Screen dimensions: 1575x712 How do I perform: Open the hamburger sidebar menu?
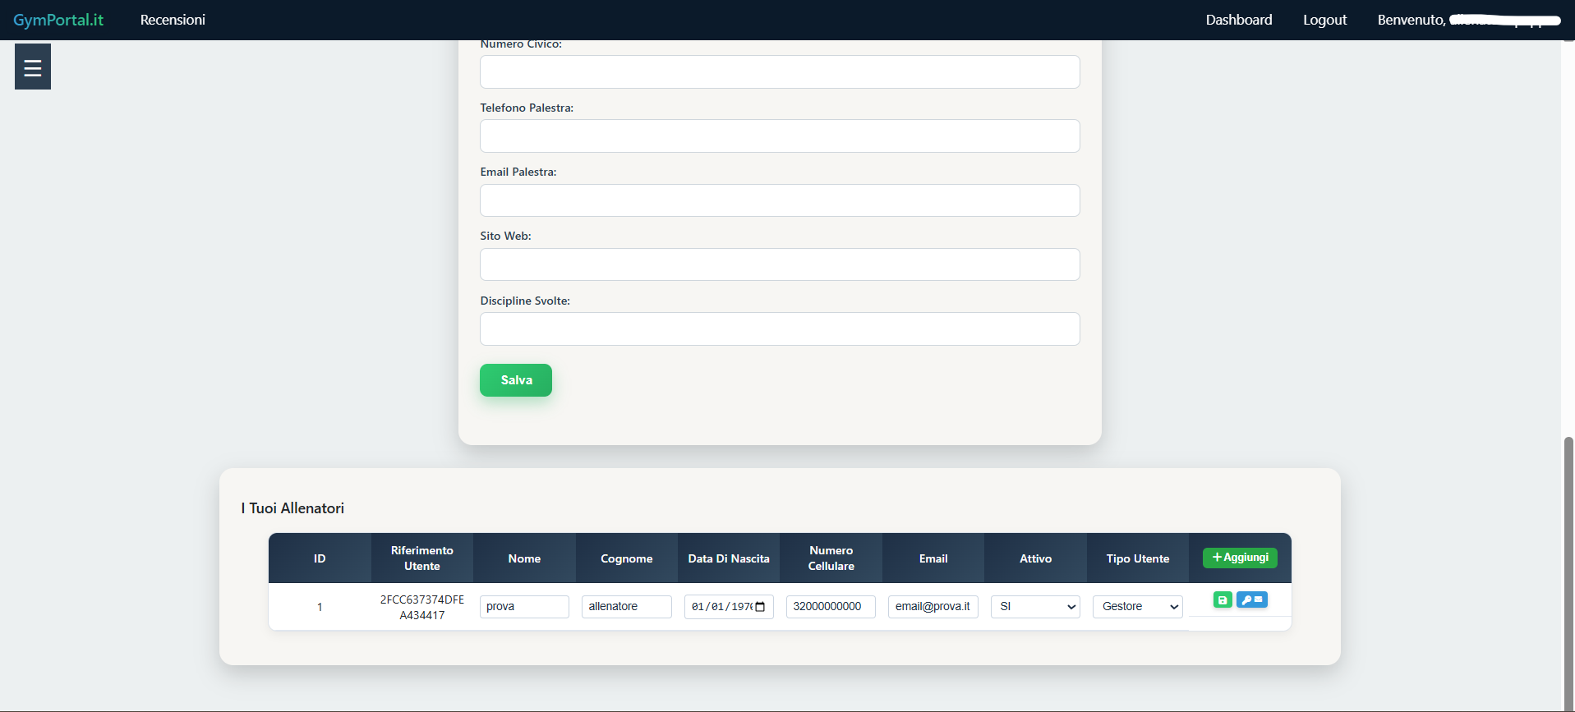[x=33, y=67]
